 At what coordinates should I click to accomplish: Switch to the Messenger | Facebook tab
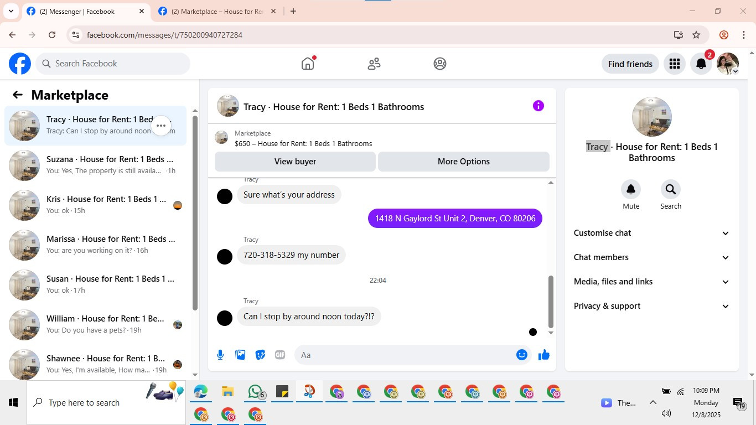click(86, 12)
